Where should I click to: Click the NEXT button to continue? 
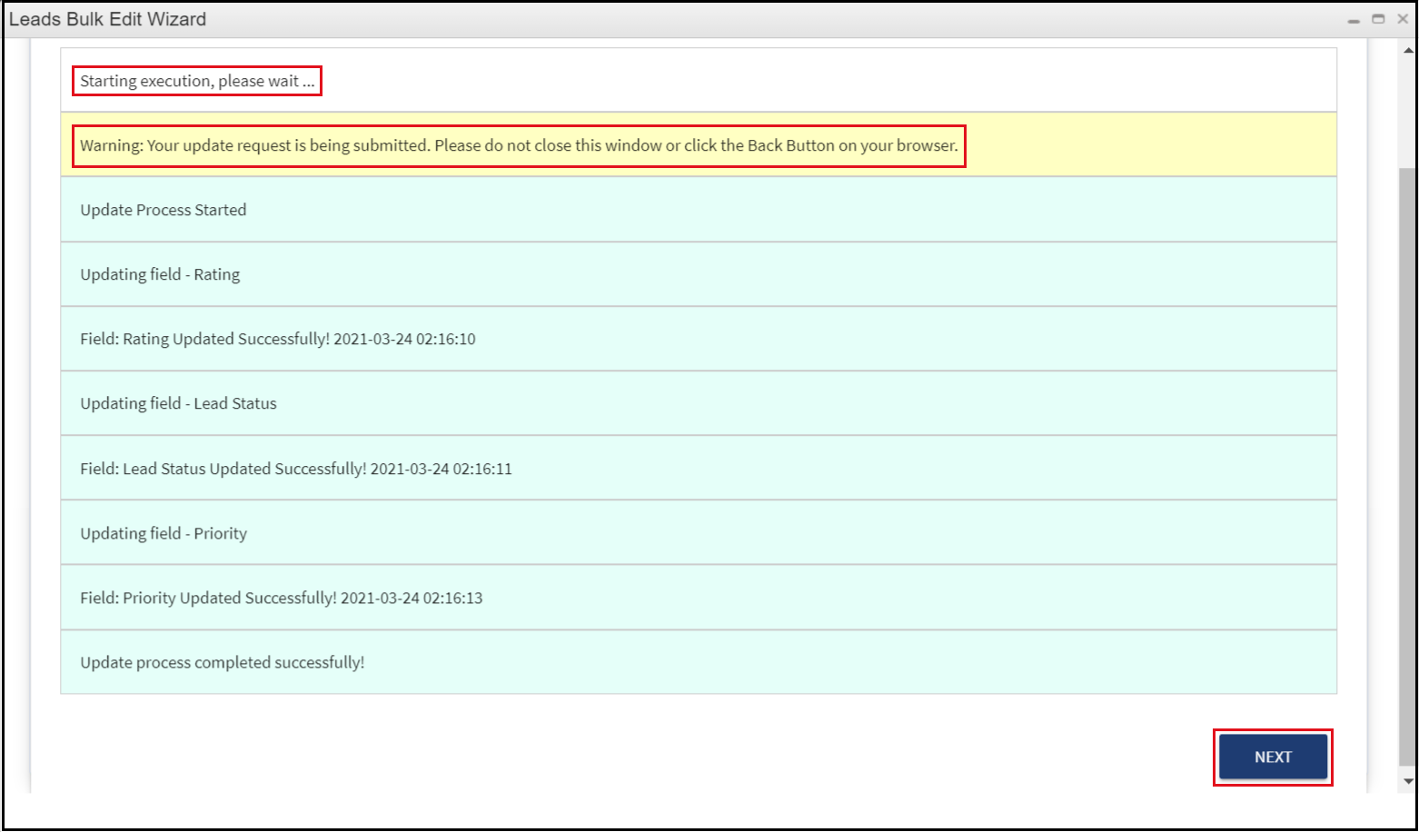coord(1272,757)
